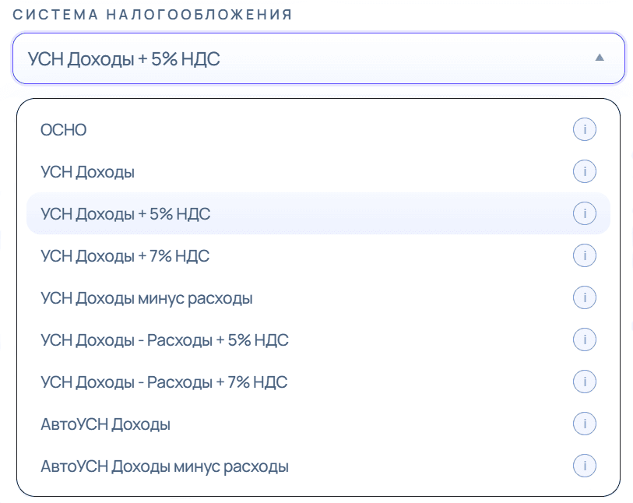The height and width of the screenshot is (503, 633).
Task: Open the info tooltip for ОСНО
Action: coord(585,129)
